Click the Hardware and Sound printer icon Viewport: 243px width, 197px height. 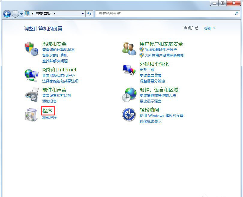click(x=31, y=95)
